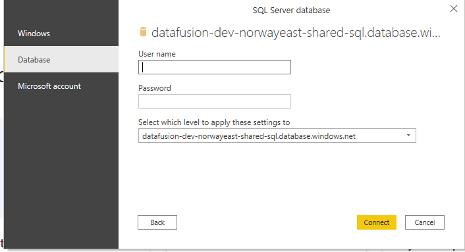Click 'Select which level to apply' label
The image size is (465, 252).
tap(214, 122)
